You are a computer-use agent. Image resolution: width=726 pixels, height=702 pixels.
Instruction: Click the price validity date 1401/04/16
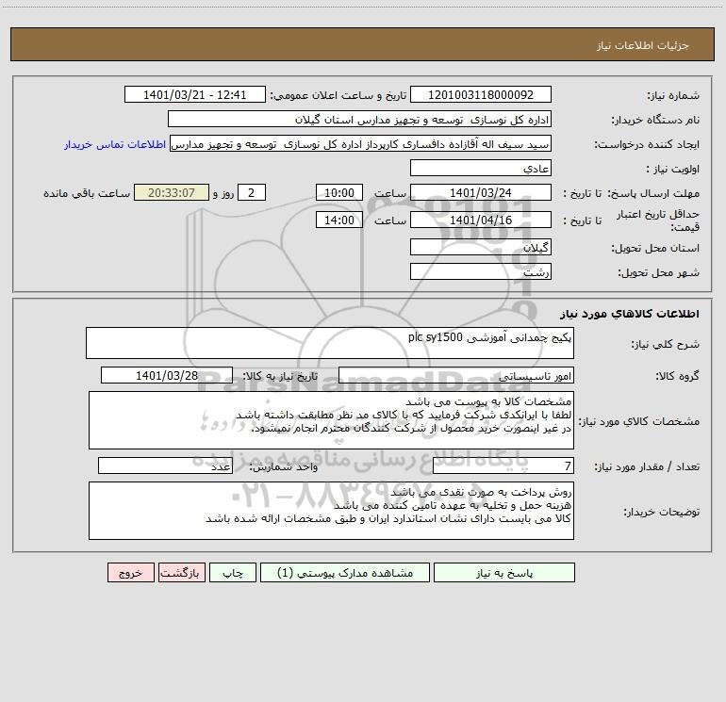tap(481, 220)
